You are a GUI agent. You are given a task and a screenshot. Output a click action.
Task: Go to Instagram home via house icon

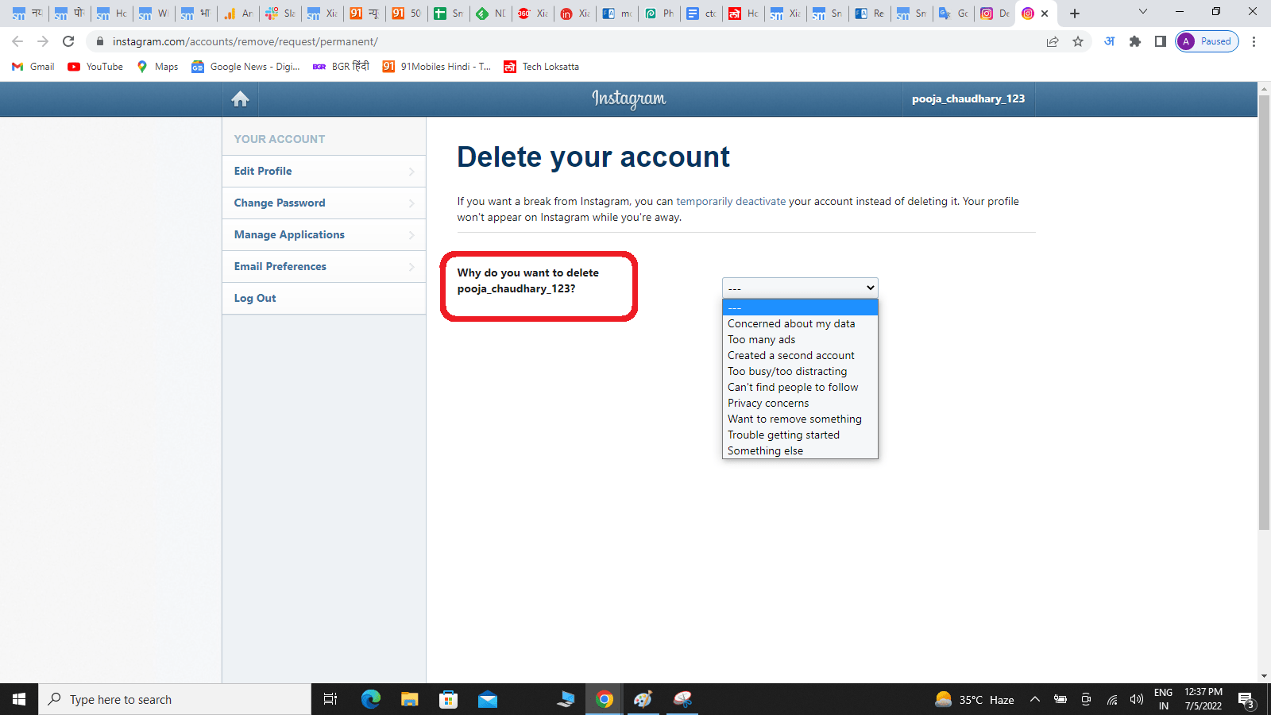[x=240, y=99]
